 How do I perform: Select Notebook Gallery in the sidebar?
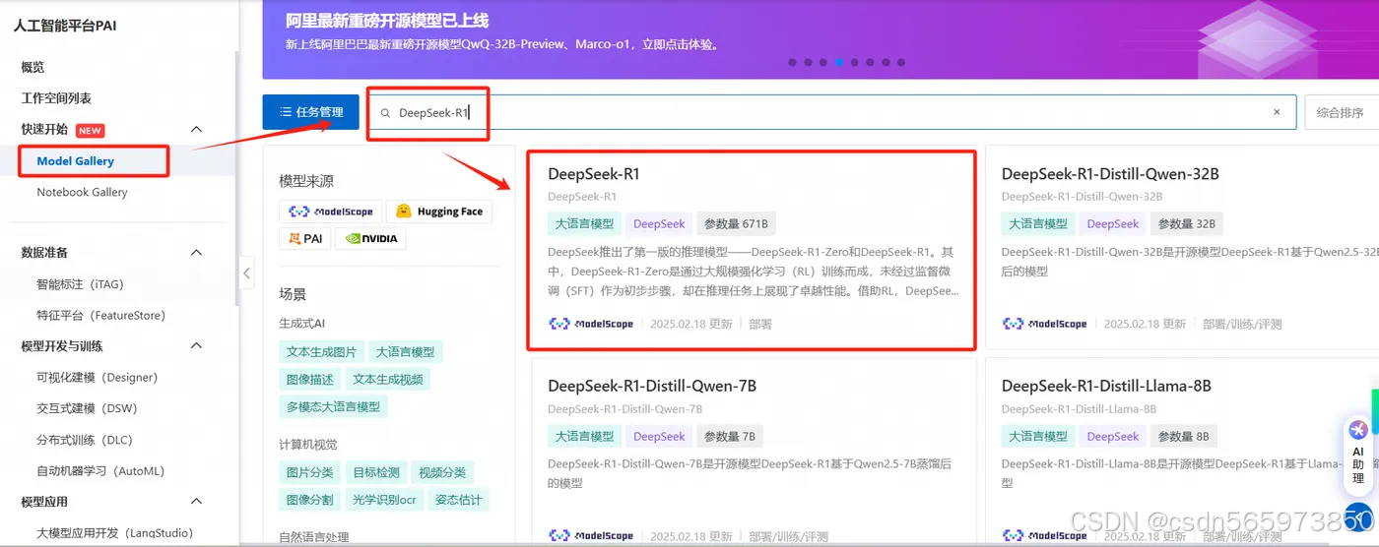pyautogui.click(x=82, y=192)
